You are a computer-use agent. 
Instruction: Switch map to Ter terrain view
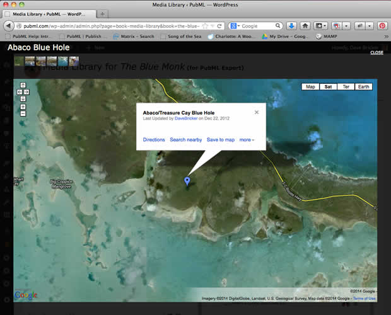click(346, 87)
